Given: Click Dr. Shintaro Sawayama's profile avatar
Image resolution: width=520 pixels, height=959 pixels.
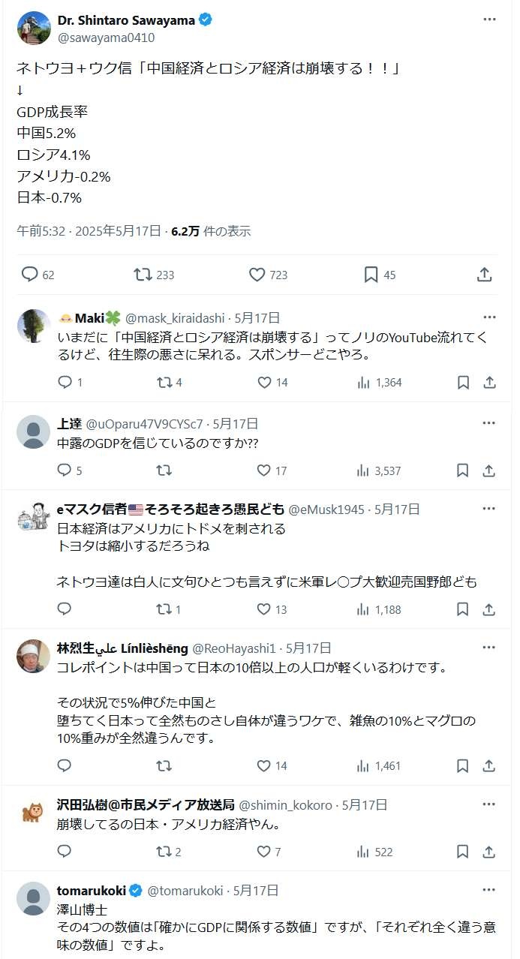Looking at the screenshot, I should (33, 28).
